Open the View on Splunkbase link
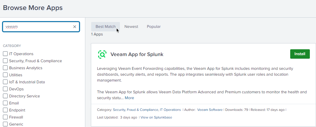 tap(156, 117)
